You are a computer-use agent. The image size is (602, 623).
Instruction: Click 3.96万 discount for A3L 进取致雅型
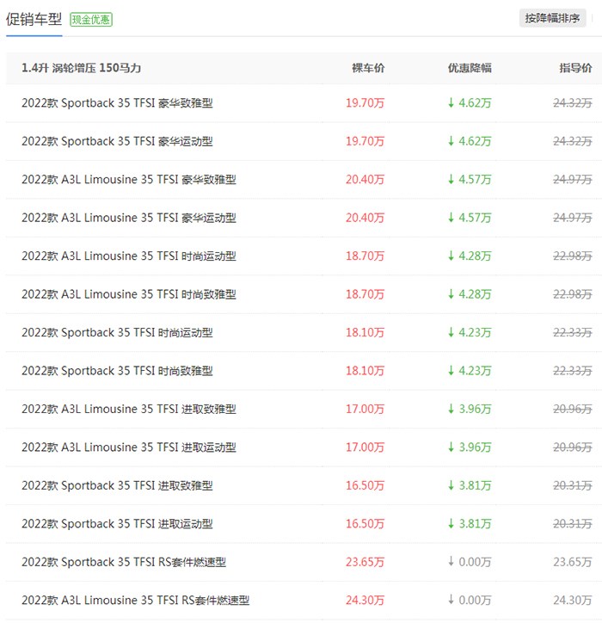coord(470,409)
